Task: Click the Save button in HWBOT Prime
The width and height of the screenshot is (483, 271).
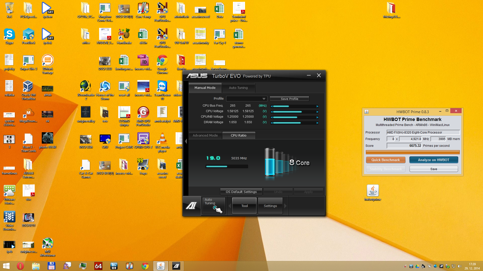Action: pos(433,169)
